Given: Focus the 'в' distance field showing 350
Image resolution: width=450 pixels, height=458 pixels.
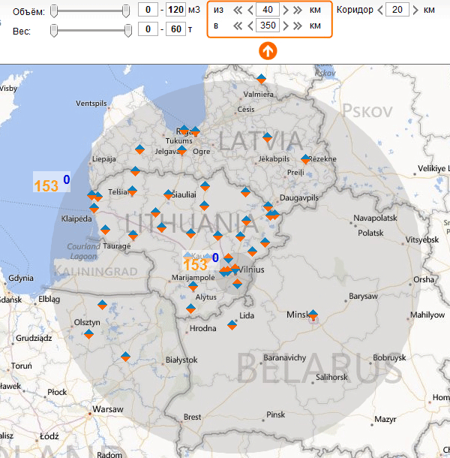Looking at the screenshot, I should 268,26.
